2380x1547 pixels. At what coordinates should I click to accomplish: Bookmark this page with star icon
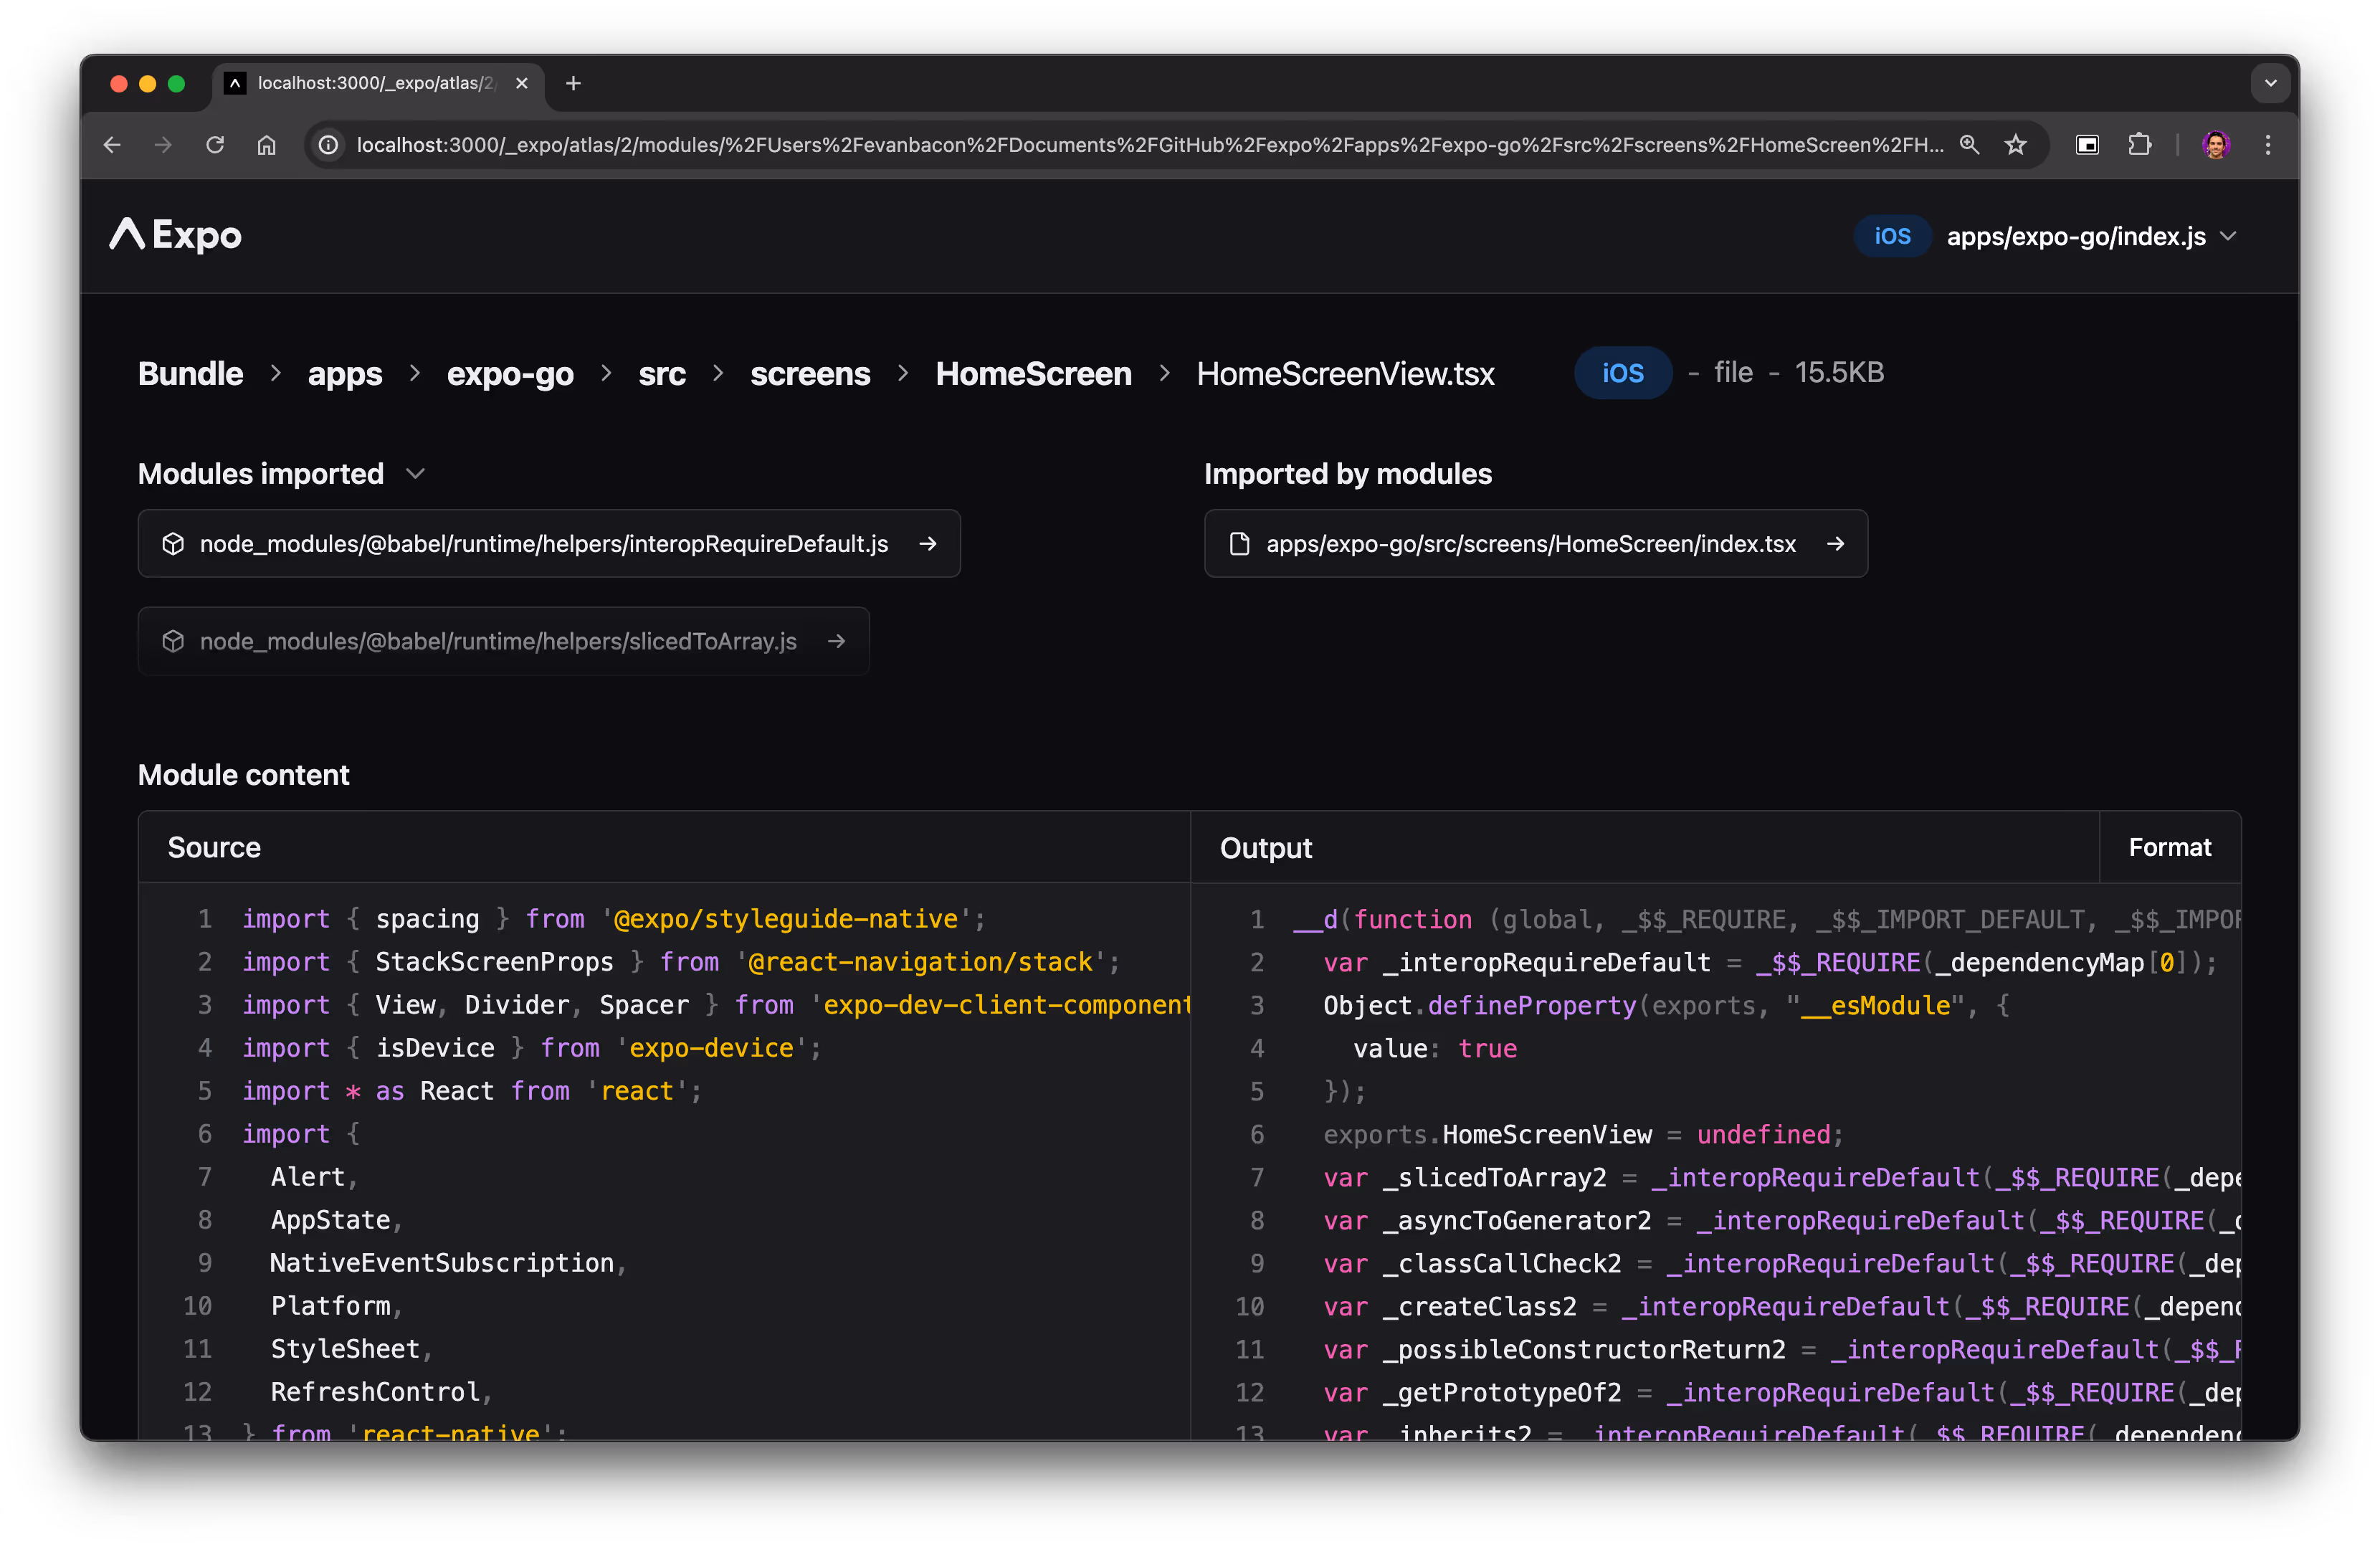2015,145
